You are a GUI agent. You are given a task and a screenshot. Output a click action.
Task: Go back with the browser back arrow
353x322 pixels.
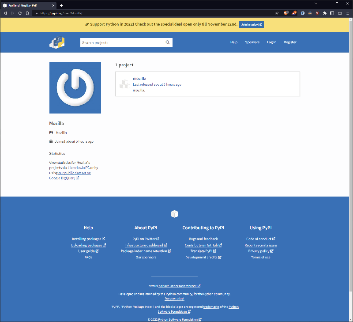[5, 13]
